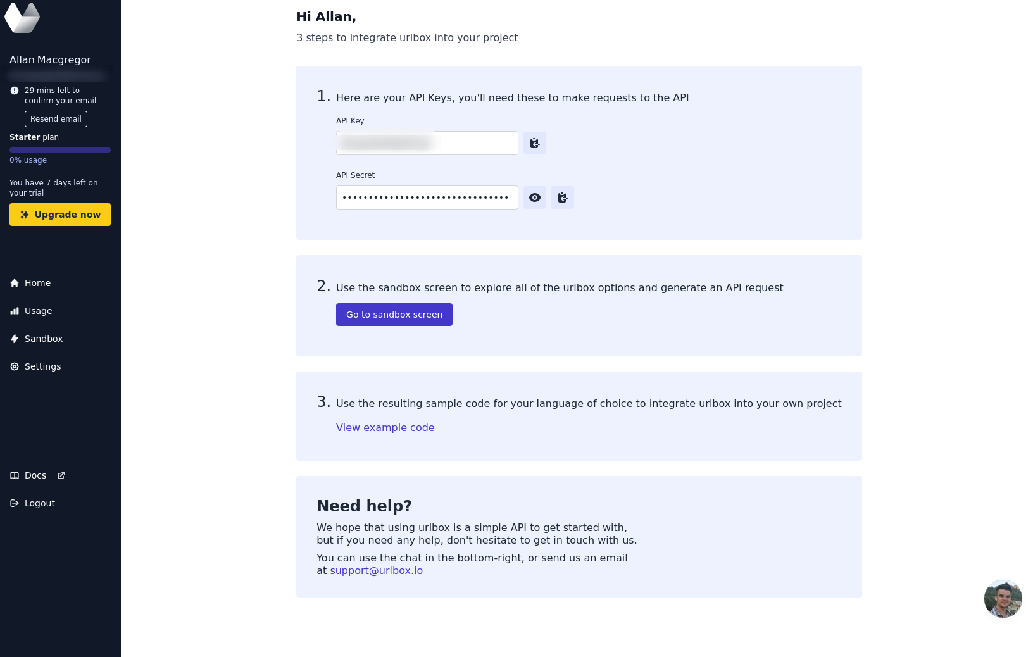Click the Logout icon in the sidebar
Screen dimensions: 1033x657
(x=15, y=503)
